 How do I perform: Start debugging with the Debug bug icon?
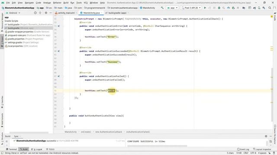[219, 8]
